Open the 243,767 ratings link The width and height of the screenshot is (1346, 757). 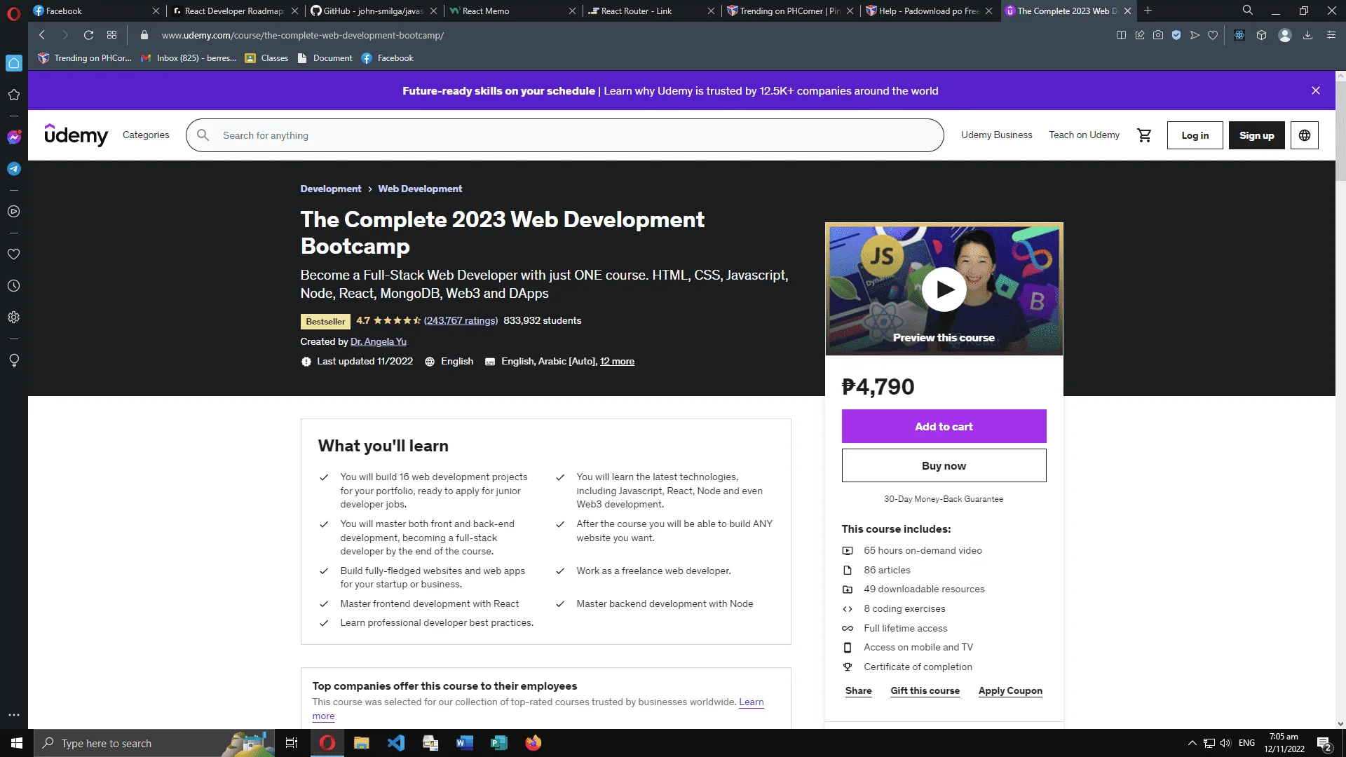pos(461,321)
